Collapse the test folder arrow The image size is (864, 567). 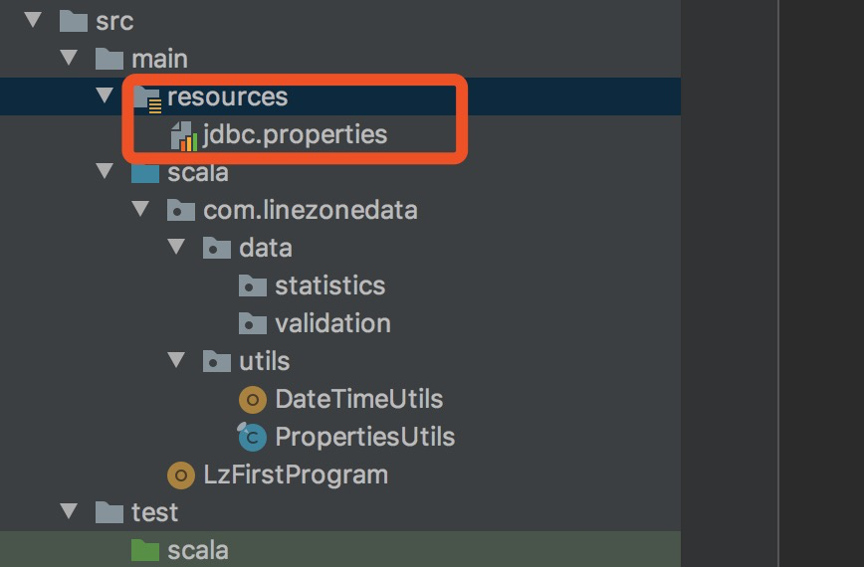pyautogui.click(x=69, y=512)
